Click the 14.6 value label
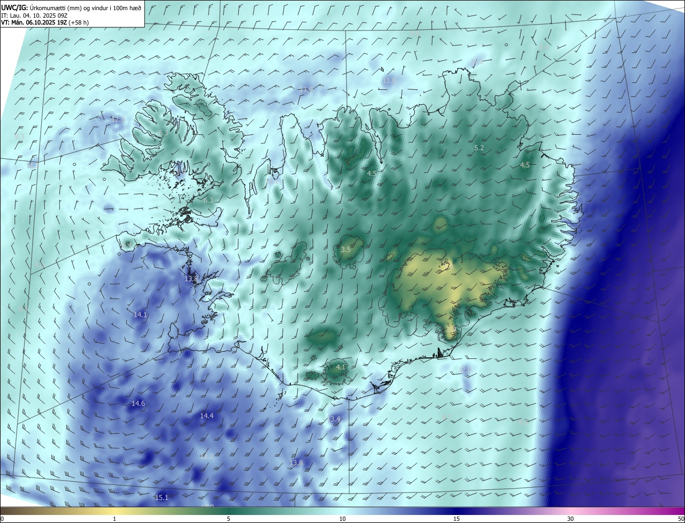The height and width of the screenshot is (523, 685). pyautogui.click(x=138, y=403)
